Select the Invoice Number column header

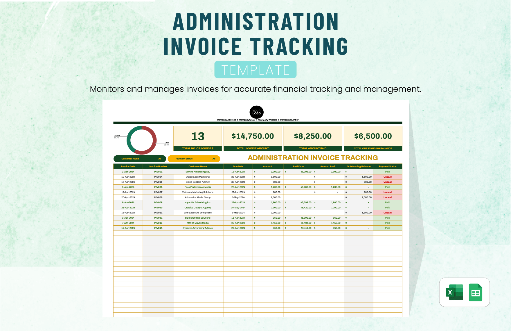158,166
